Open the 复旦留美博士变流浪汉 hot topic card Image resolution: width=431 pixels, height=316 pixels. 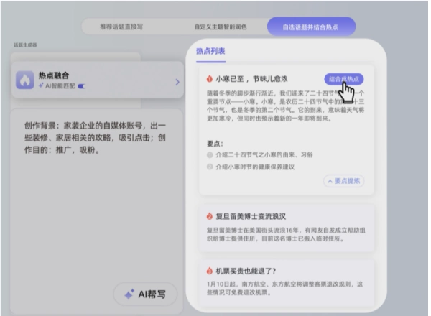[287, 227]
